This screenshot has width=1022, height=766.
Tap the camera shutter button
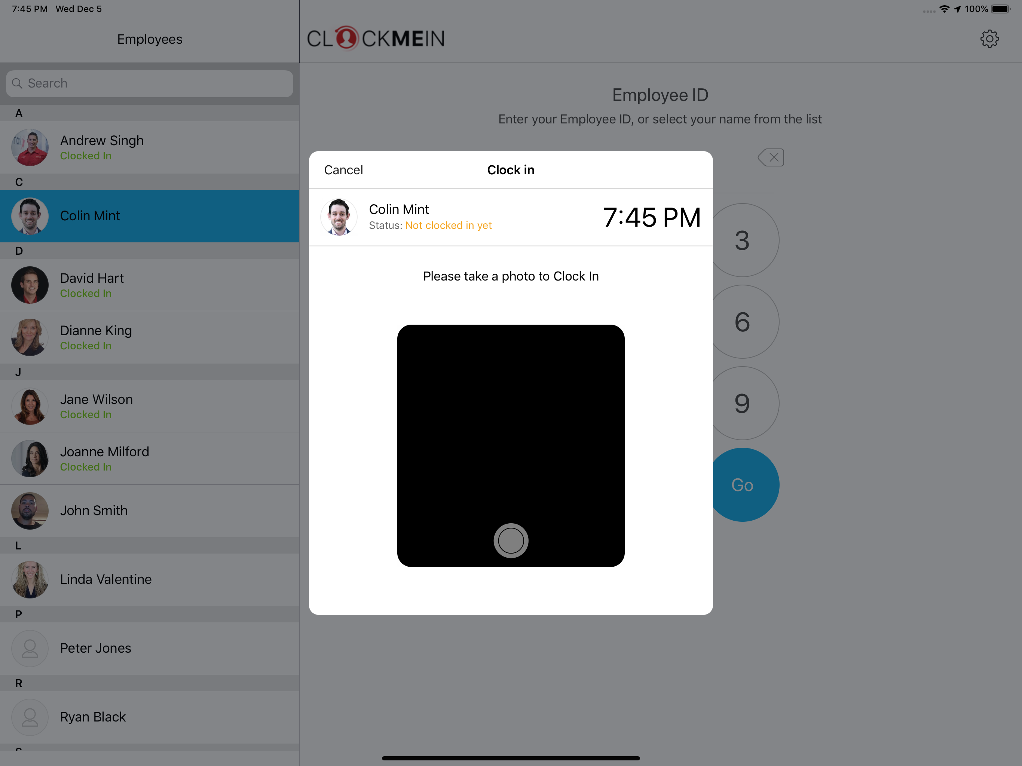pyautogui.click(x=511, y=540)
